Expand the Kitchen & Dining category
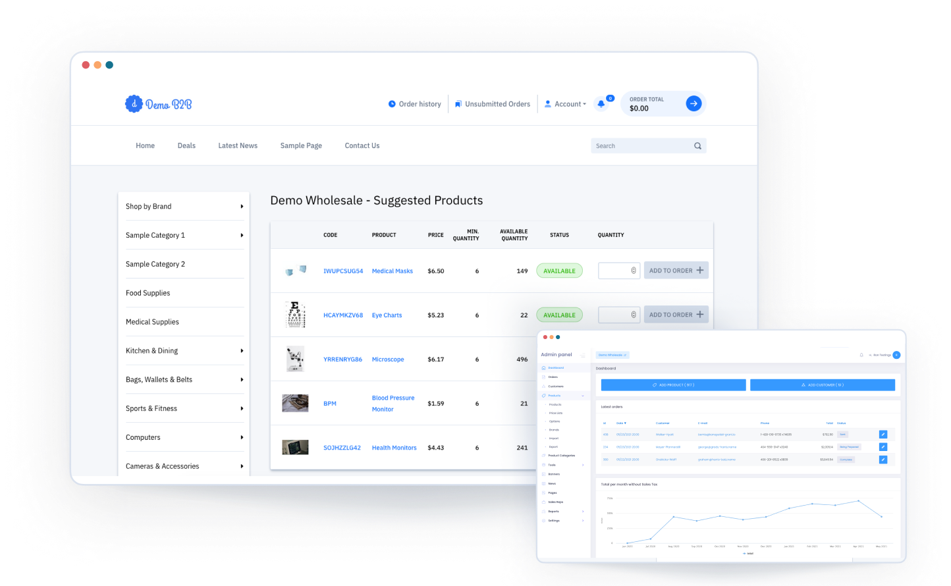The height and width of the screenshot is (586, 951). coord(242,351)
